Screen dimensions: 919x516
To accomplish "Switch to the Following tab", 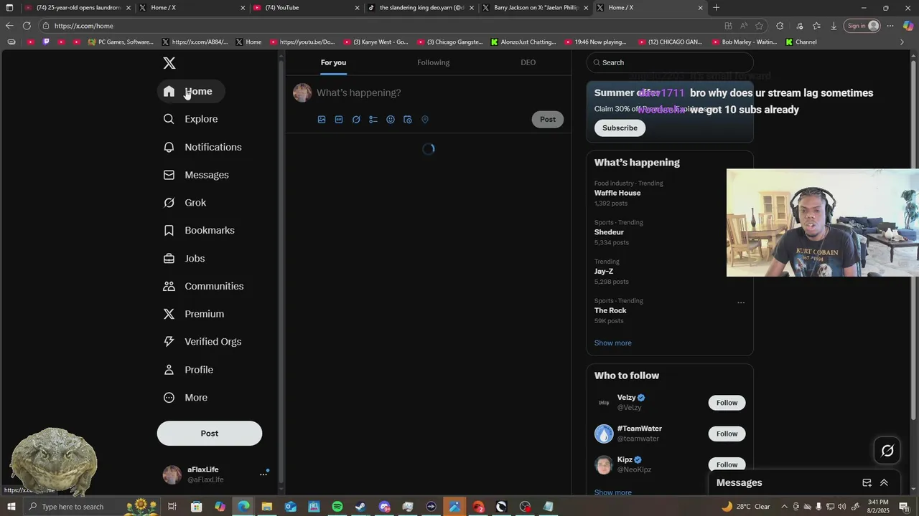I will (434, 62).
